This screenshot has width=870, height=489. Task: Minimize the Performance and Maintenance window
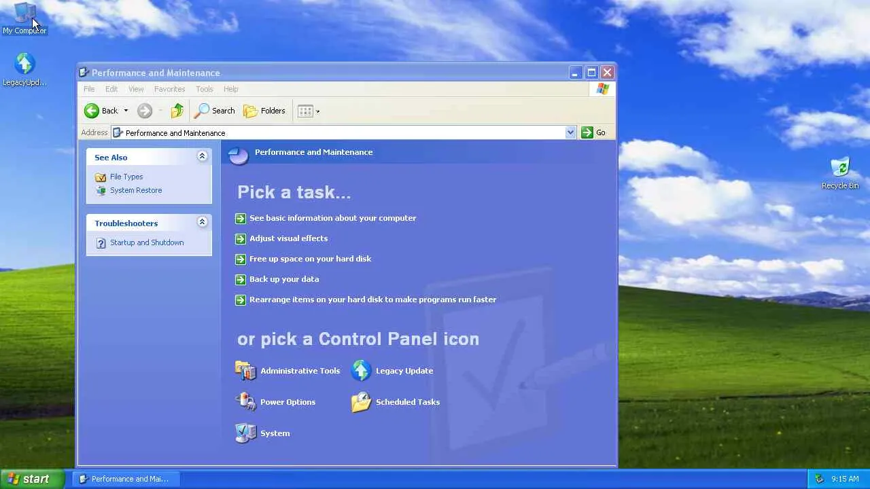point(576,72)
